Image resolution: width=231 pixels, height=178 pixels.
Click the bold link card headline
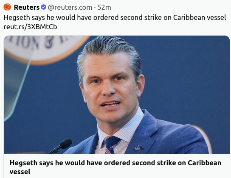coord(115,167)
